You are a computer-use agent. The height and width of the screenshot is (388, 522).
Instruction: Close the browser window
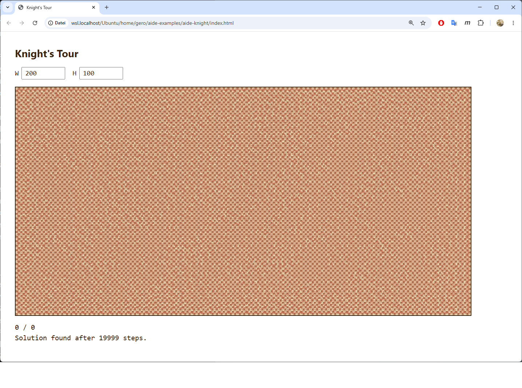(x=513, y=7)
